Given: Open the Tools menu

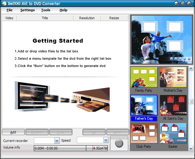Looking at the screenshot, I should click(x=46, y=10).
